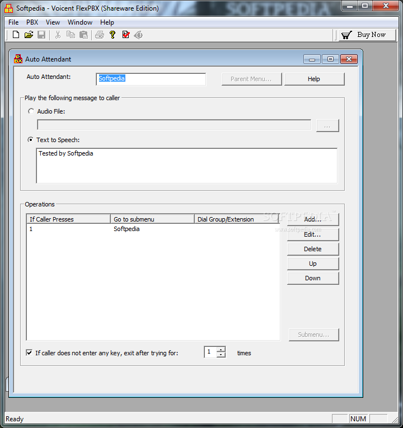
Task: Click the Audio File path input field
Action: (174, 125)
